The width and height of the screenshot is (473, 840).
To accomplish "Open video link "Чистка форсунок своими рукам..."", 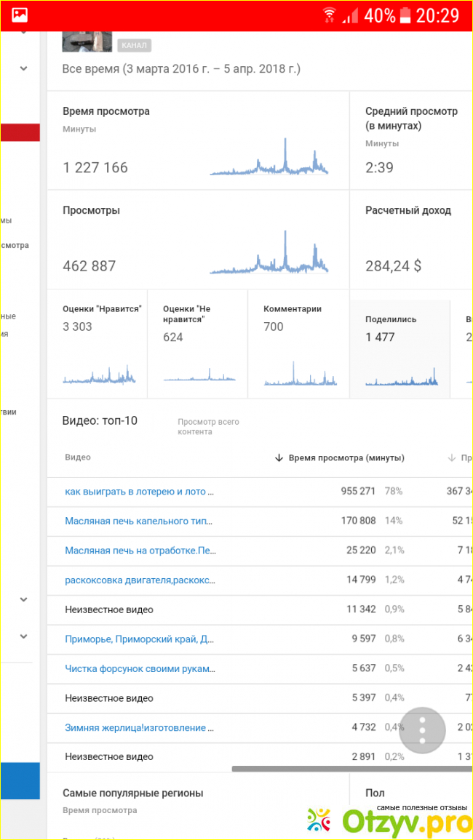I will (x=139, y=668).
